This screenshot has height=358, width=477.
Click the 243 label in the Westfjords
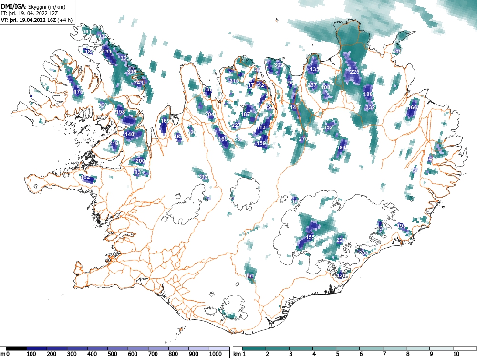pos(138,83)
